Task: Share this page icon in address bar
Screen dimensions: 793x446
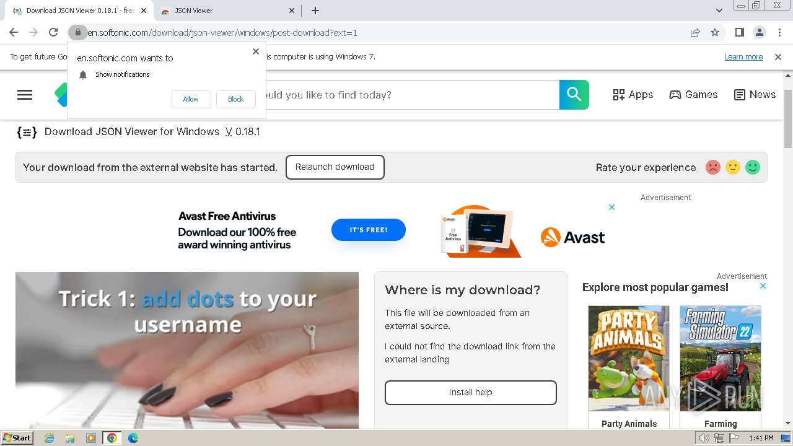Action: (695, 32)
